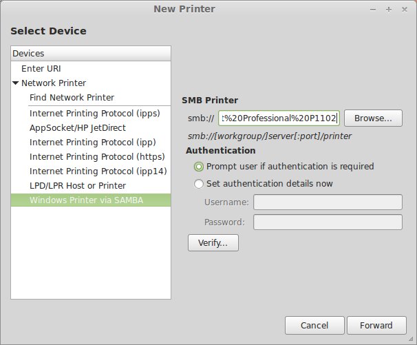This screenshot has width=417, height=345.
Task: Close the New Printer window
Action: (404, 9)
